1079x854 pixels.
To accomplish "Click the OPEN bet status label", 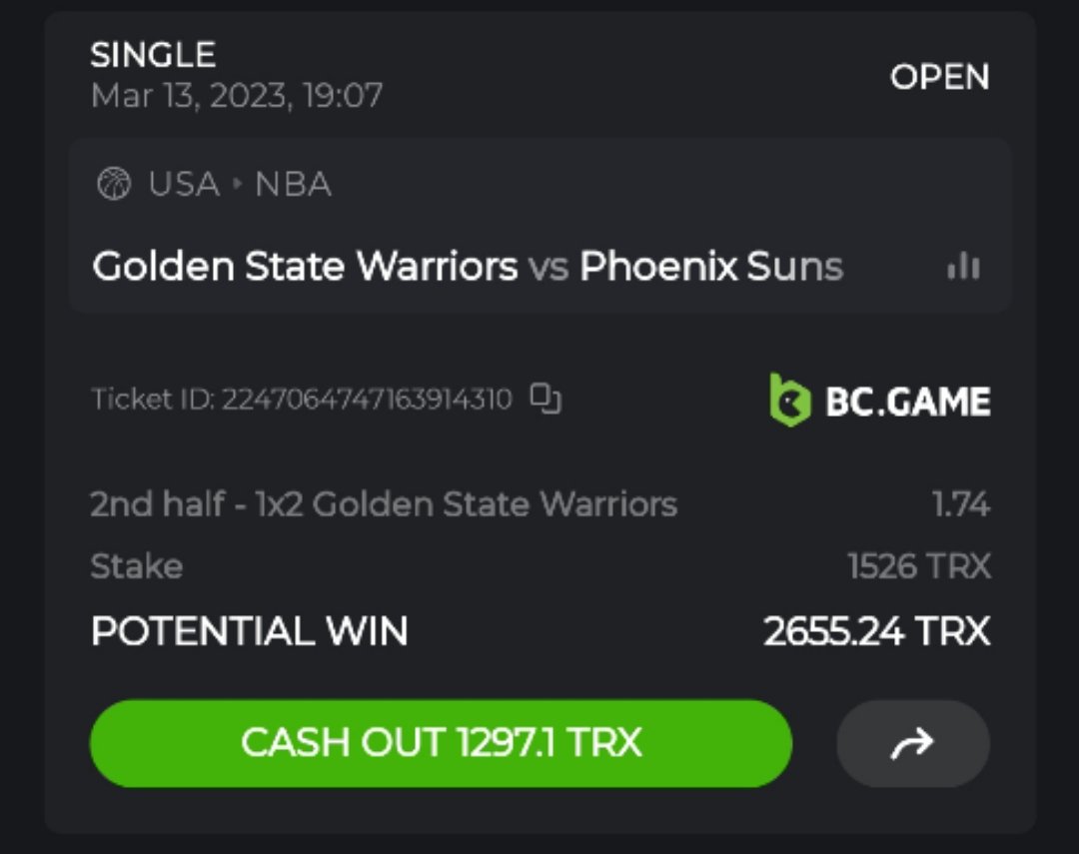I will click(939, 77).
